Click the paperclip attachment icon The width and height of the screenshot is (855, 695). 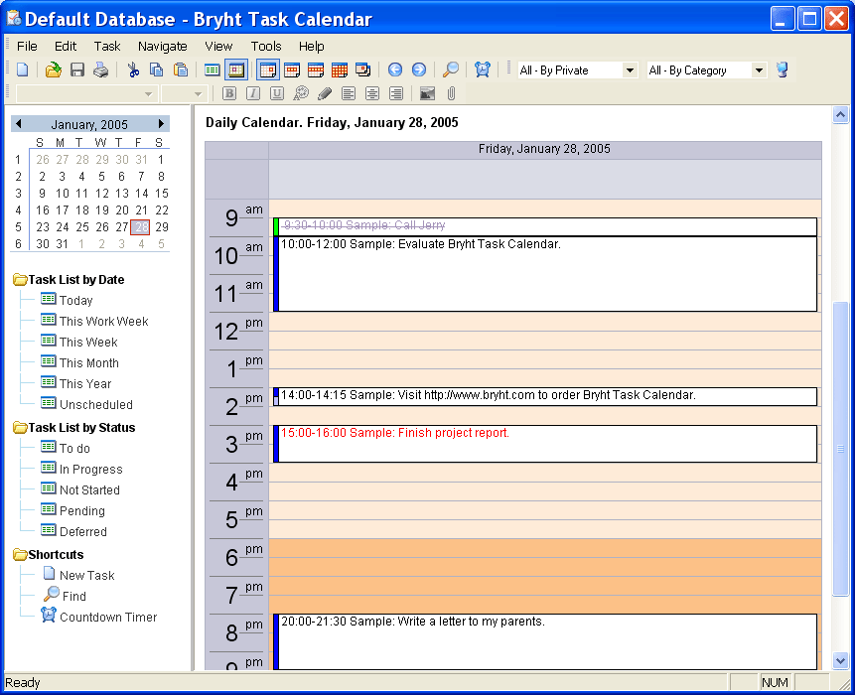451,93
